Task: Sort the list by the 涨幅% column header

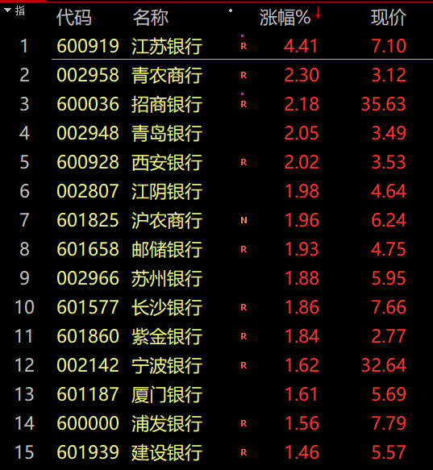Action: (x=285, y=18)
